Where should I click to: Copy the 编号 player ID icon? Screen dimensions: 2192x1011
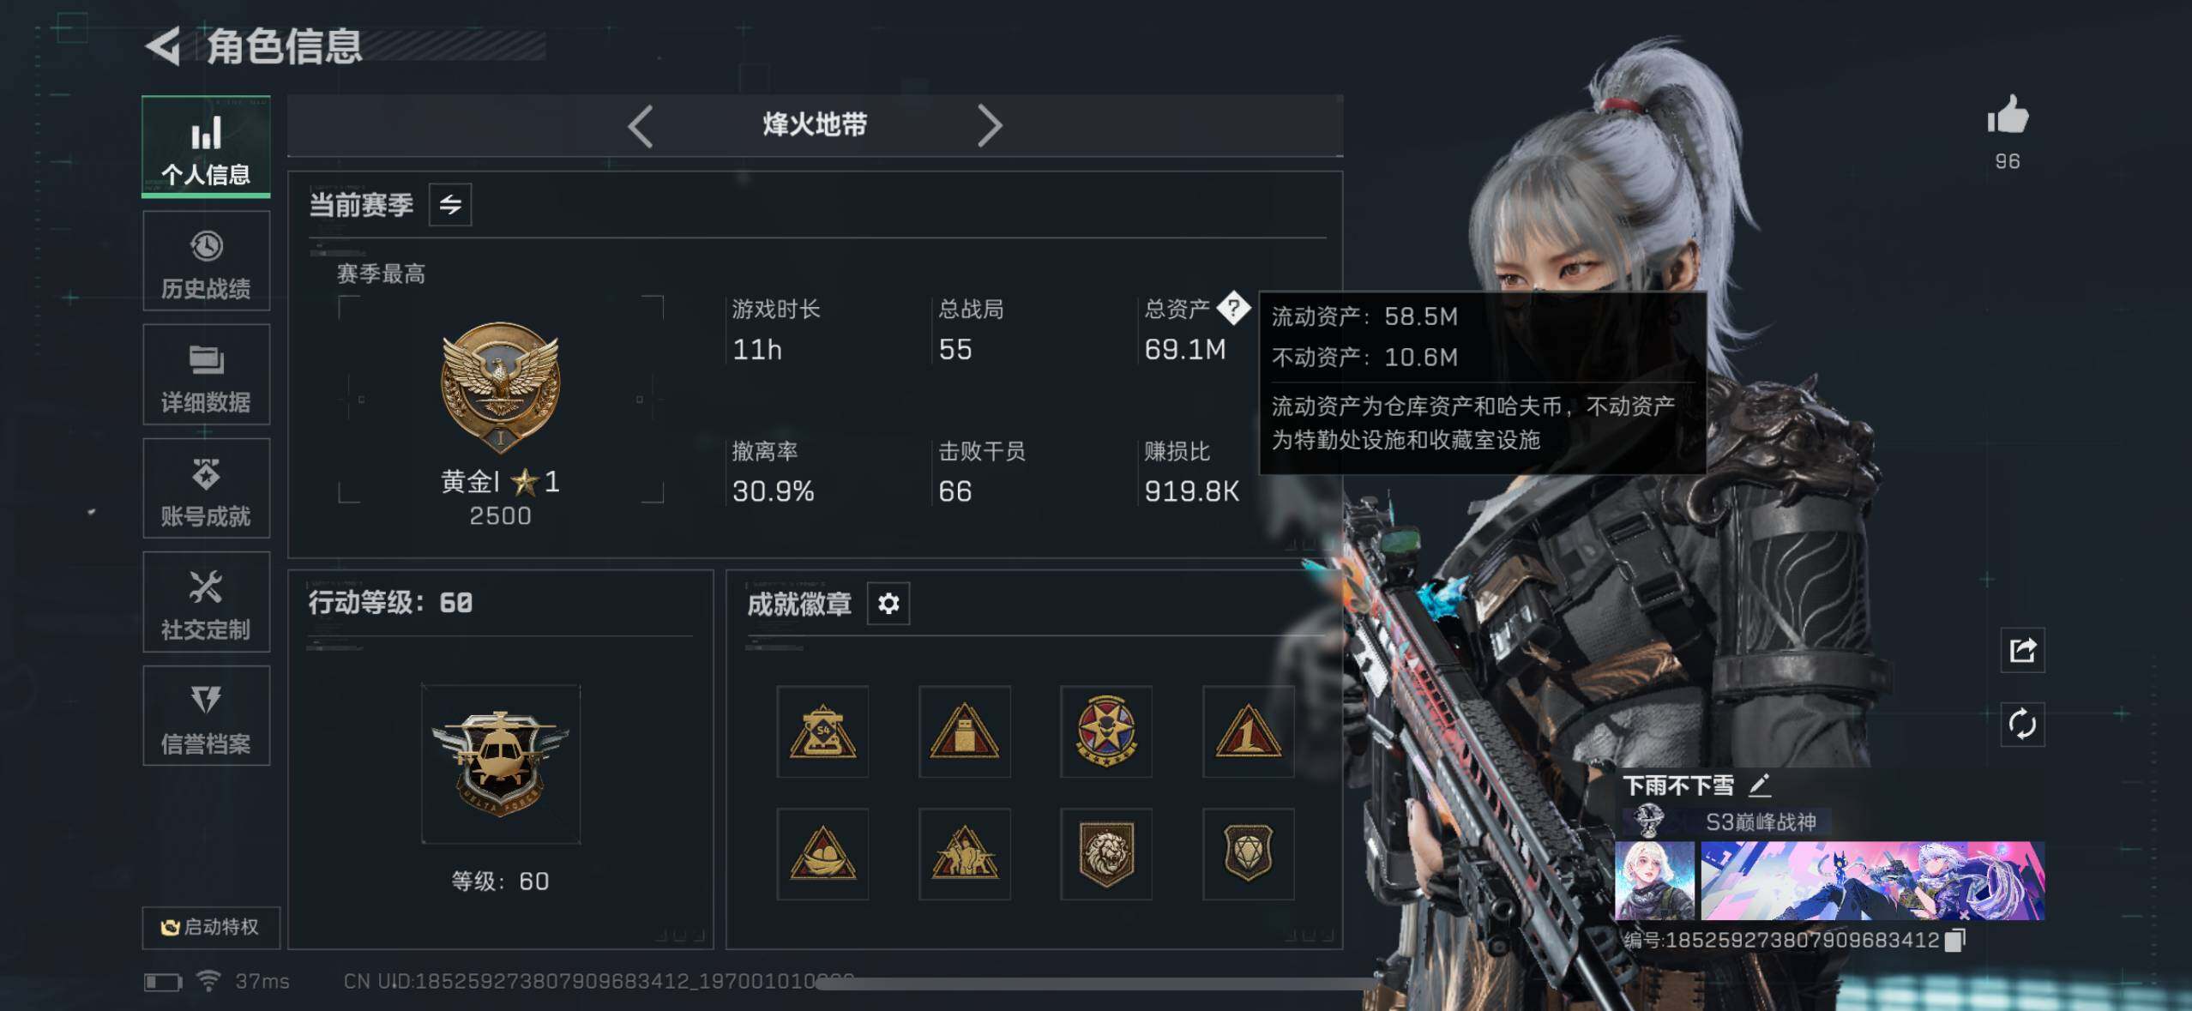coord(1955,940)
